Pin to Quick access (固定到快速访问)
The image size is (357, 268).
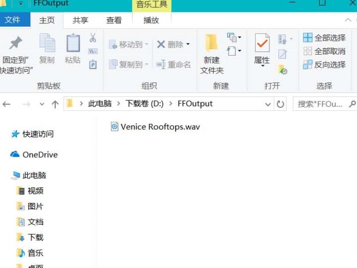tap(16, 55)
